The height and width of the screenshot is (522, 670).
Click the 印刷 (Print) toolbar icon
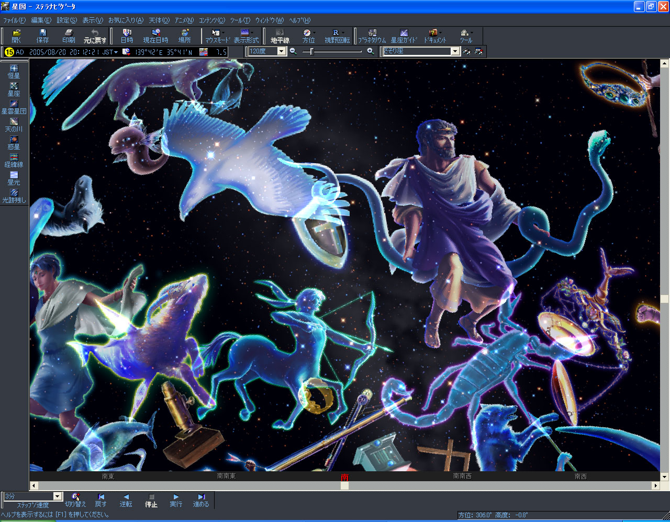(x=69, y=36)
